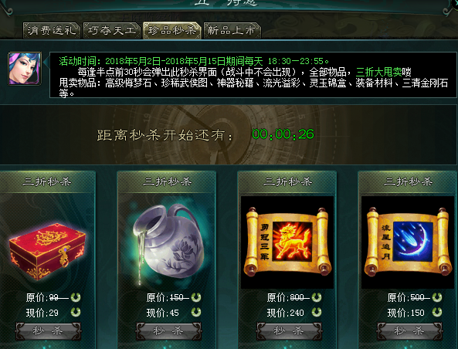Click the red treasure box item icon

tap(47, 251)
